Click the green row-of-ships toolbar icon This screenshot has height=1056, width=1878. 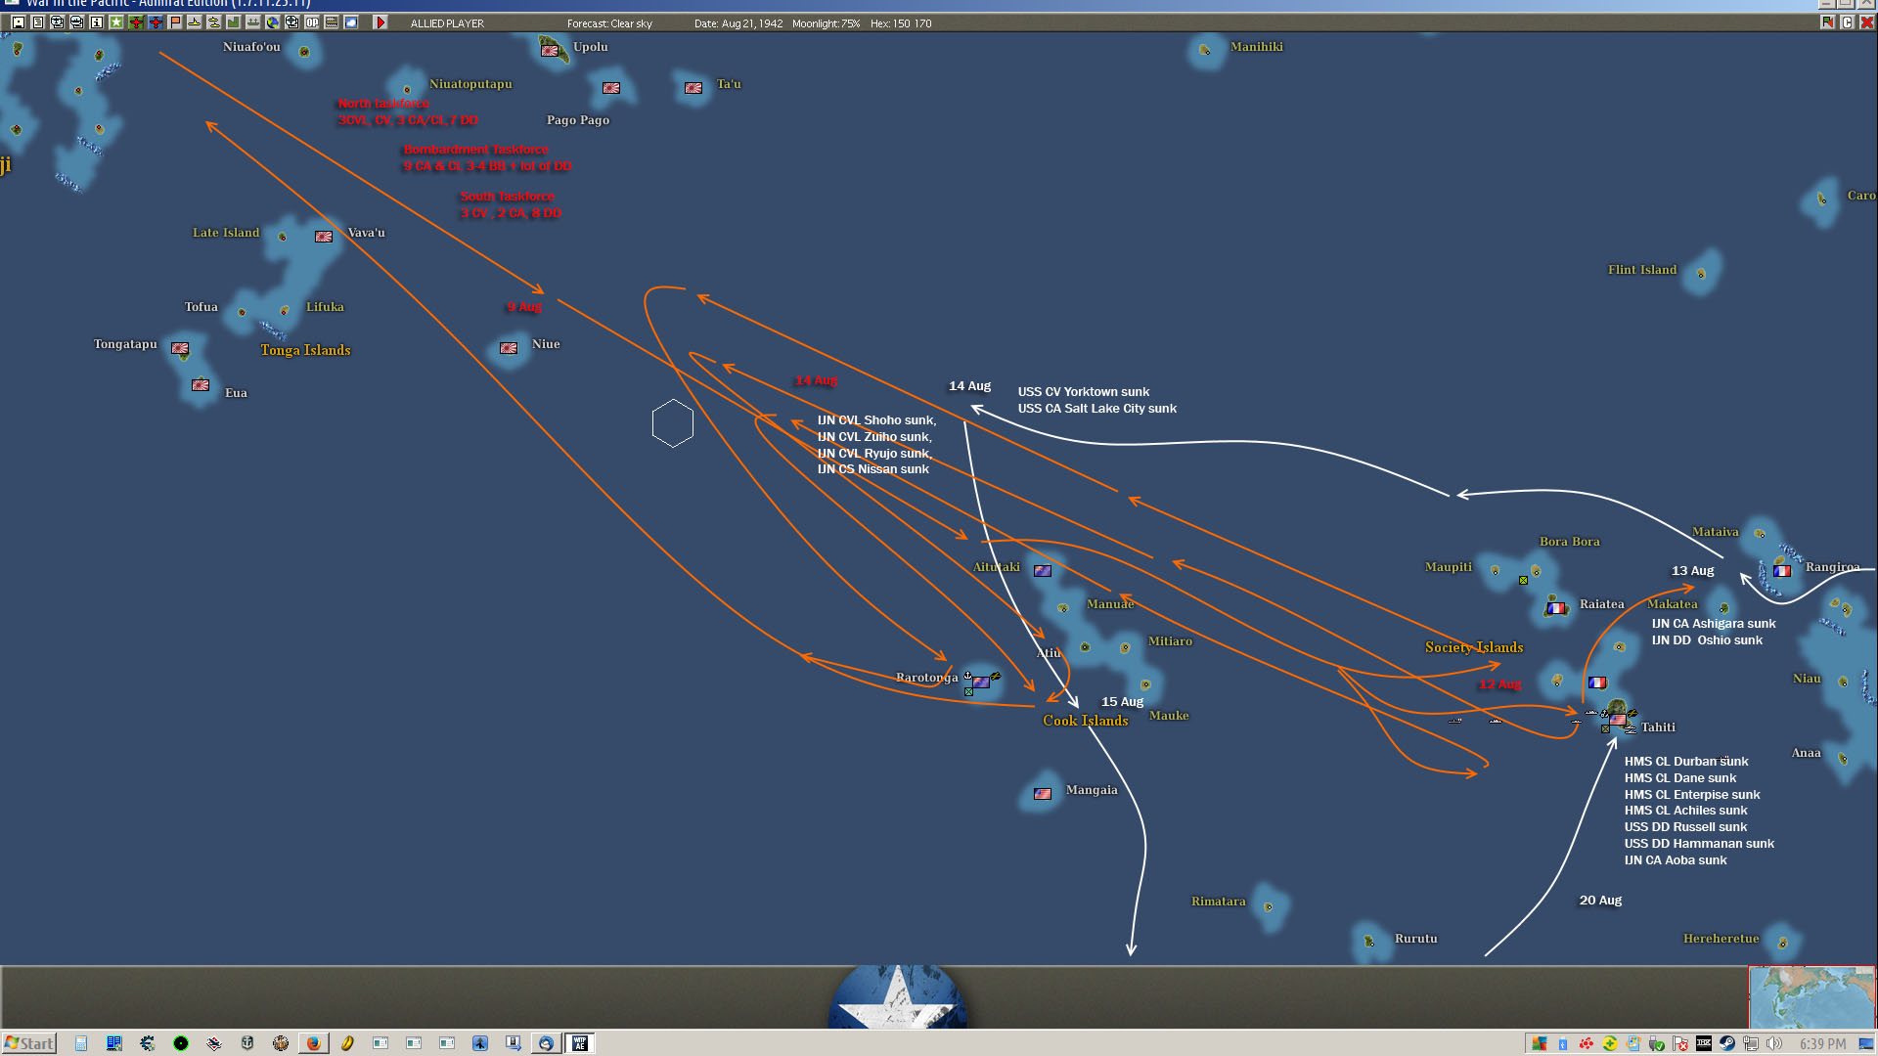pyautogui.click(x=252, y=22)
